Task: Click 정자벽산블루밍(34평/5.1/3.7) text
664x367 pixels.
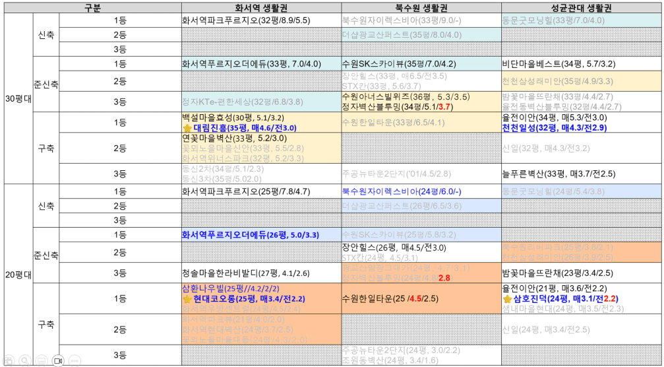Action: [398, 107]
